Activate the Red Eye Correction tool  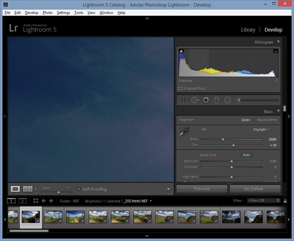(x=206, y=100)
